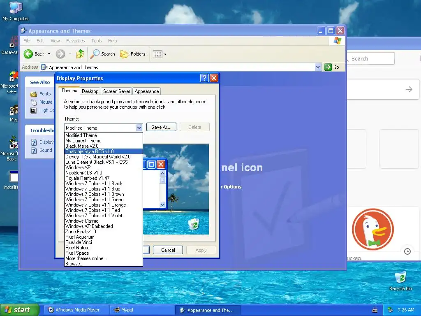This screenshot has height=316, width=421.
Task: Switch to the Appearance tab
Action: tap(147, 91)
